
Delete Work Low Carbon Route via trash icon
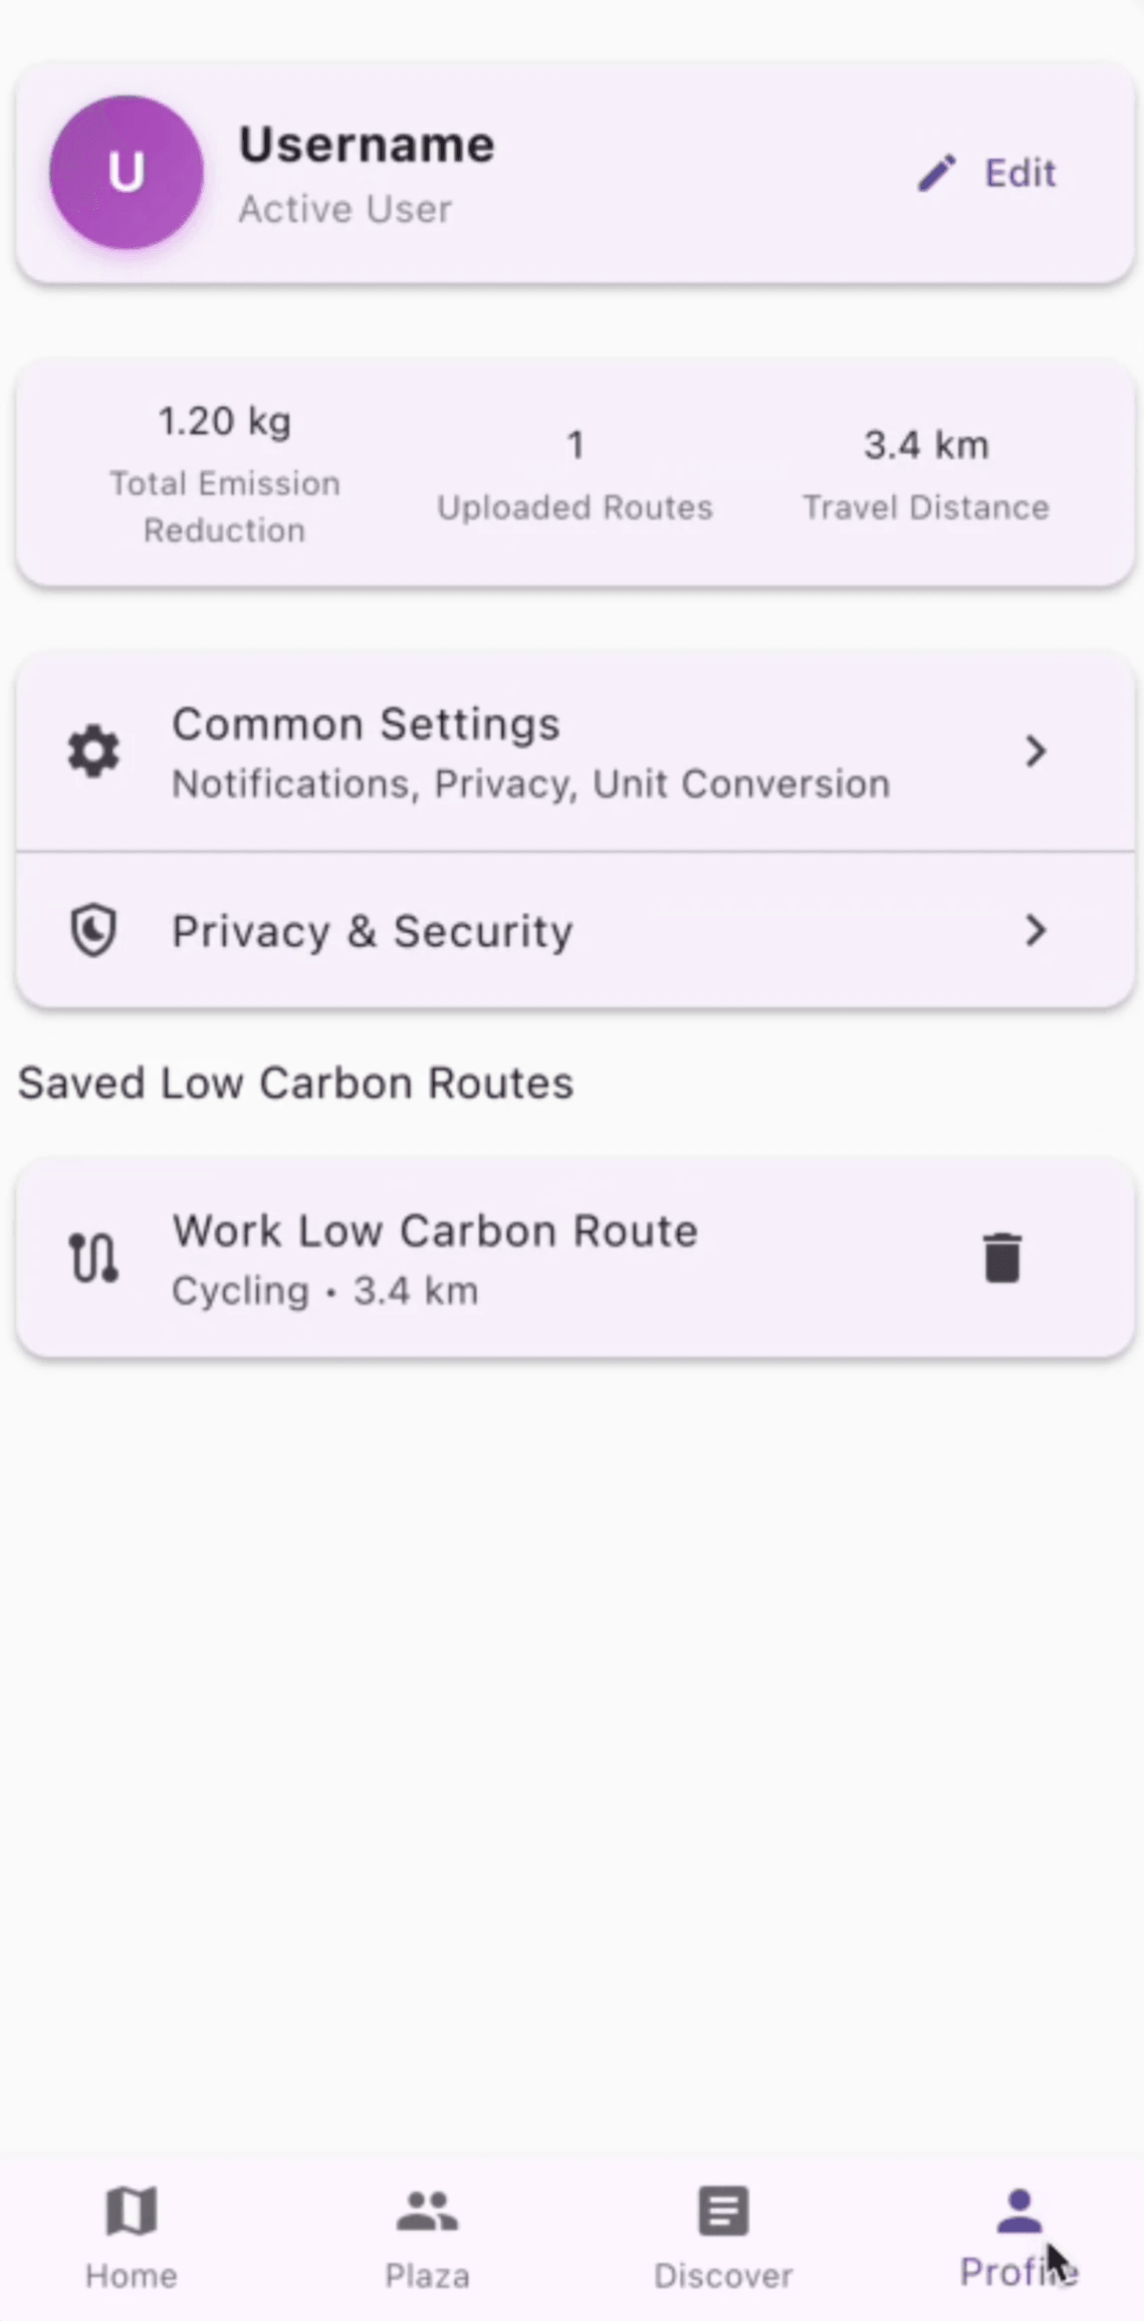point(1002,1258)
